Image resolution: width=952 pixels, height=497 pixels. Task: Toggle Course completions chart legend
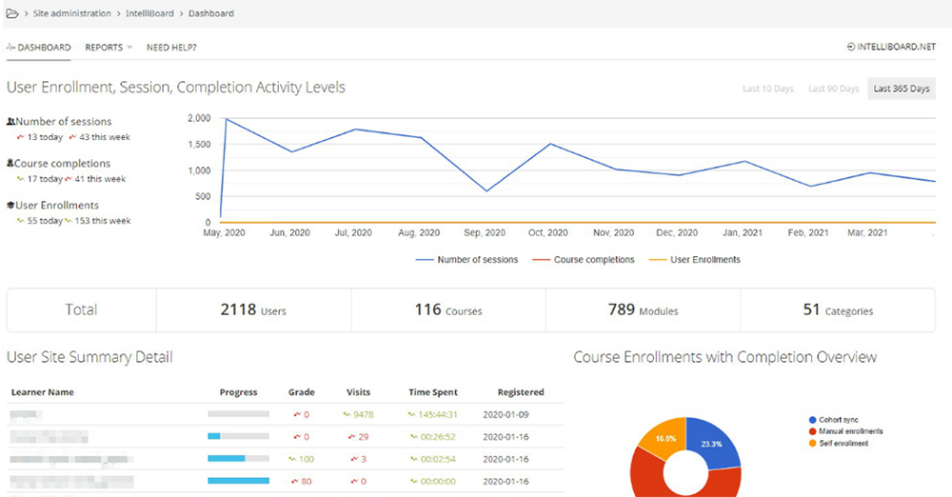point(584,259)
